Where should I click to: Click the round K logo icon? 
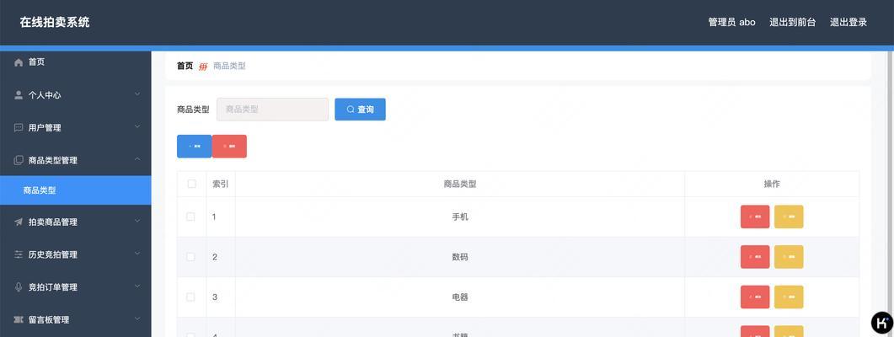tap(882, 323)
